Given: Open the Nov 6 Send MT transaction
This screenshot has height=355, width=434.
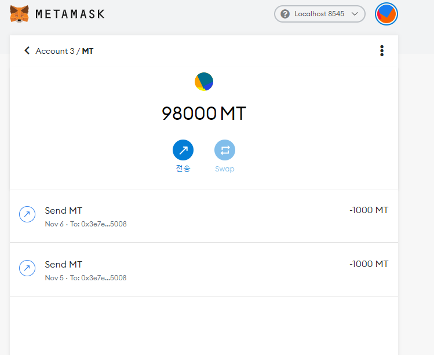Looking at the screenshot, I should pyautogui.click(x=204, y=216).
